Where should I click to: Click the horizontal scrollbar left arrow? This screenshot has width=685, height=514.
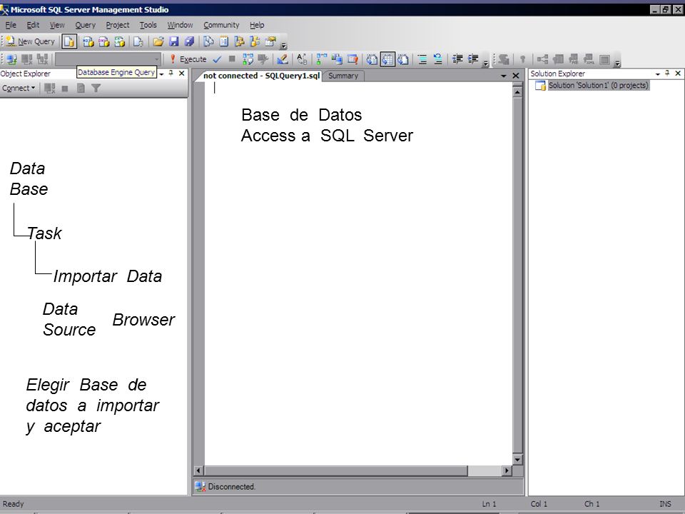198,470
